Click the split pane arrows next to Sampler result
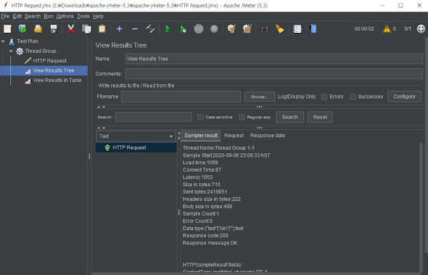This screenshot has width=428, height=275. [179, 135]
